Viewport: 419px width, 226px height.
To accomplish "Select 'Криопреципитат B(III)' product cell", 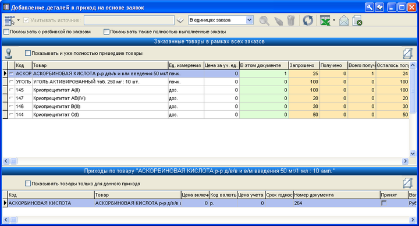I will [x=100, y=106].
